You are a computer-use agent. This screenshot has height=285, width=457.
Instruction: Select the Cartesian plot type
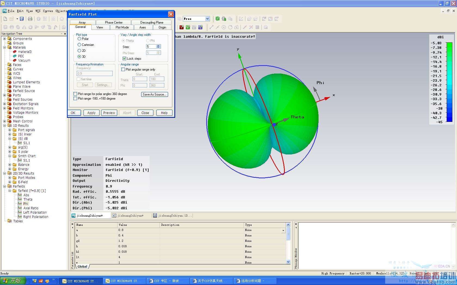pyautogui.click(x=79, y=45)
